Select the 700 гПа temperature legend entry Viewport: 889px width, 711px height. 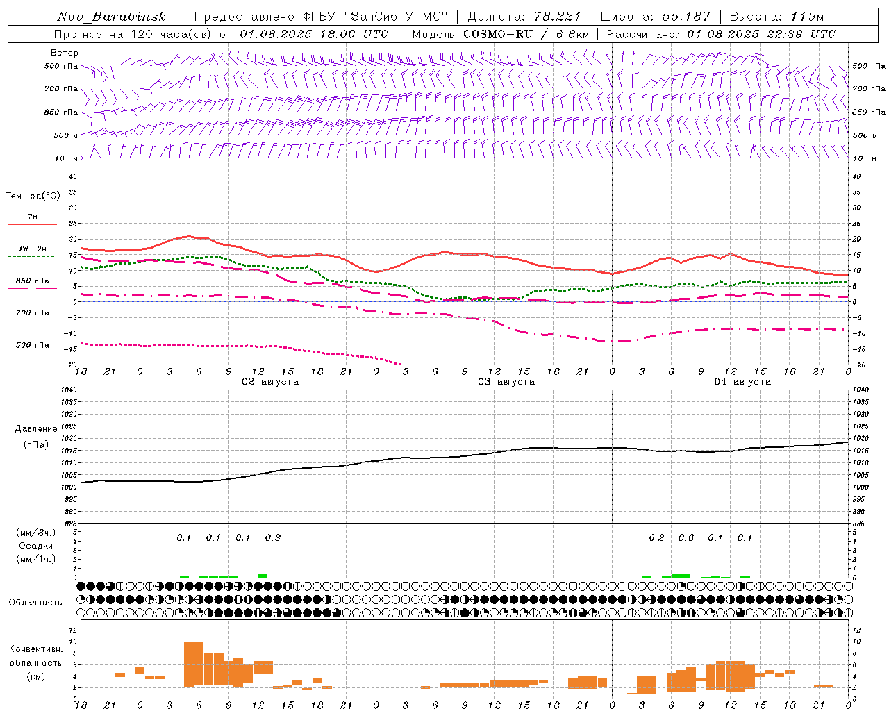pos(33,313)
